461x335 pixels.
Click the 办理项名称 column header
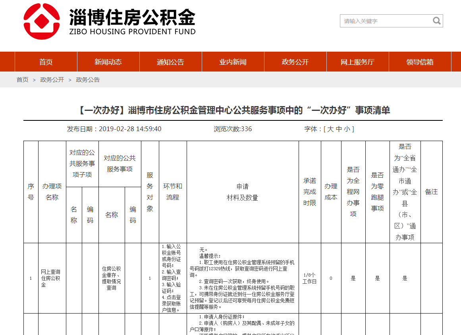52,192
